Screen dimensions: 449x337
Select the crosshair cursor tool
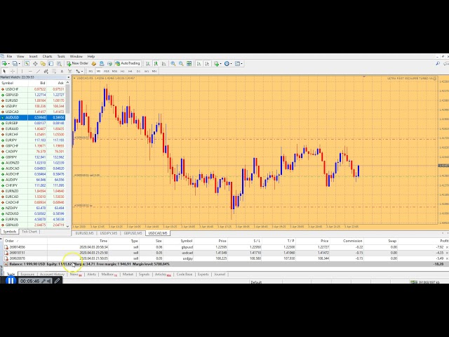pyautogui.click(x=13, y=71)
